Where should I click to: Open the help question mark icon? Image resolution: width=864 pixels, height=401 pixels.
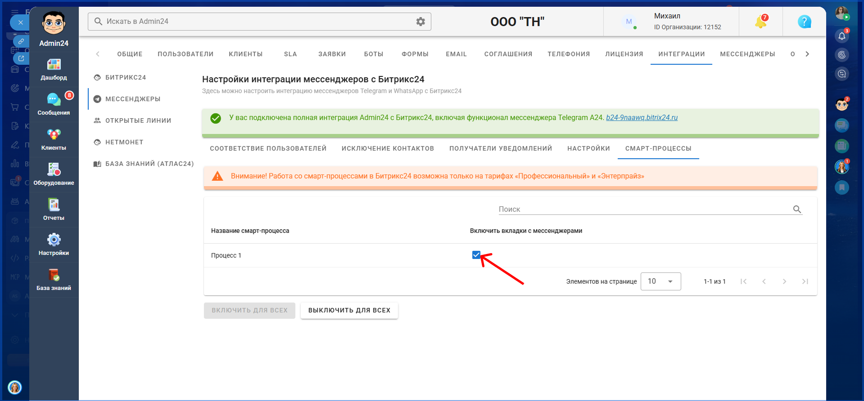tap(804, 22)
